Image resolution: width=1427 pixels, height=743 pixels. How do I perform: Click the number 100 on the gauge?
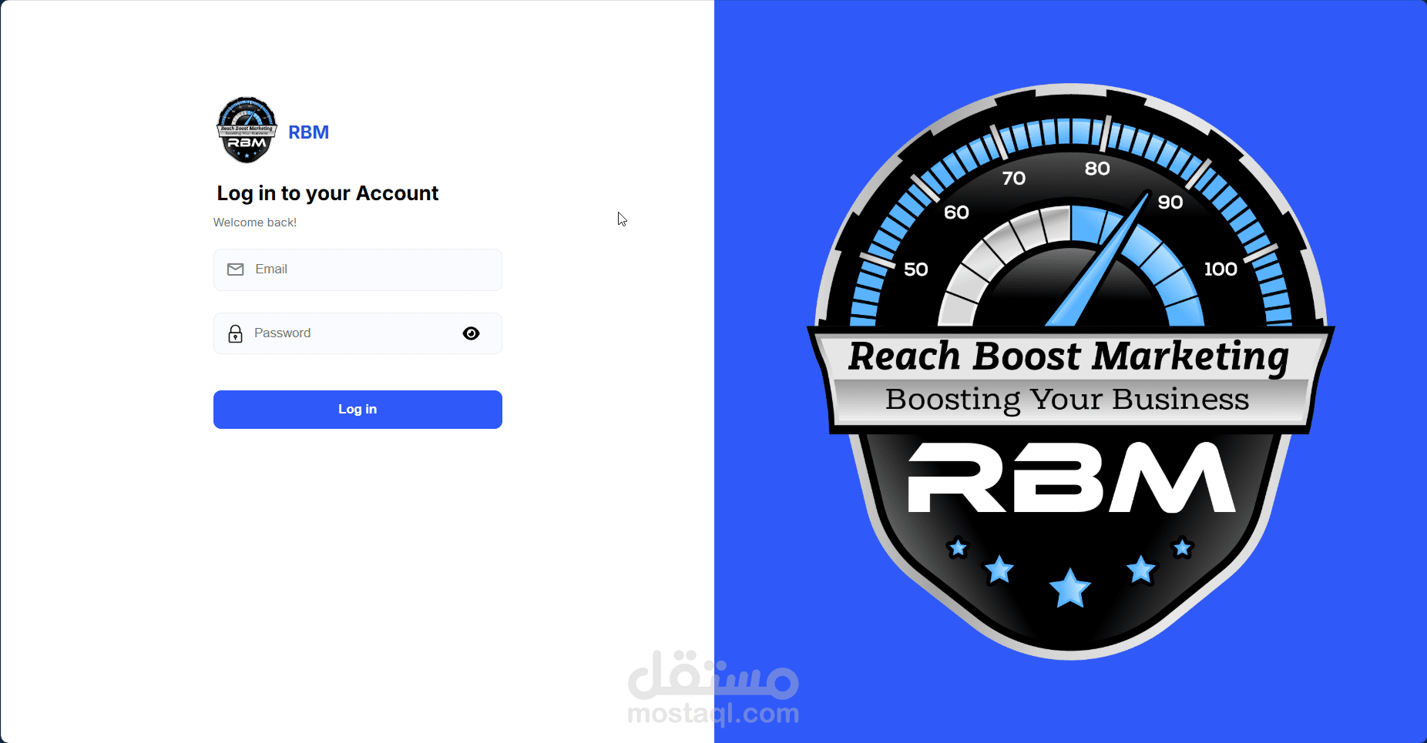(1221, 269)
